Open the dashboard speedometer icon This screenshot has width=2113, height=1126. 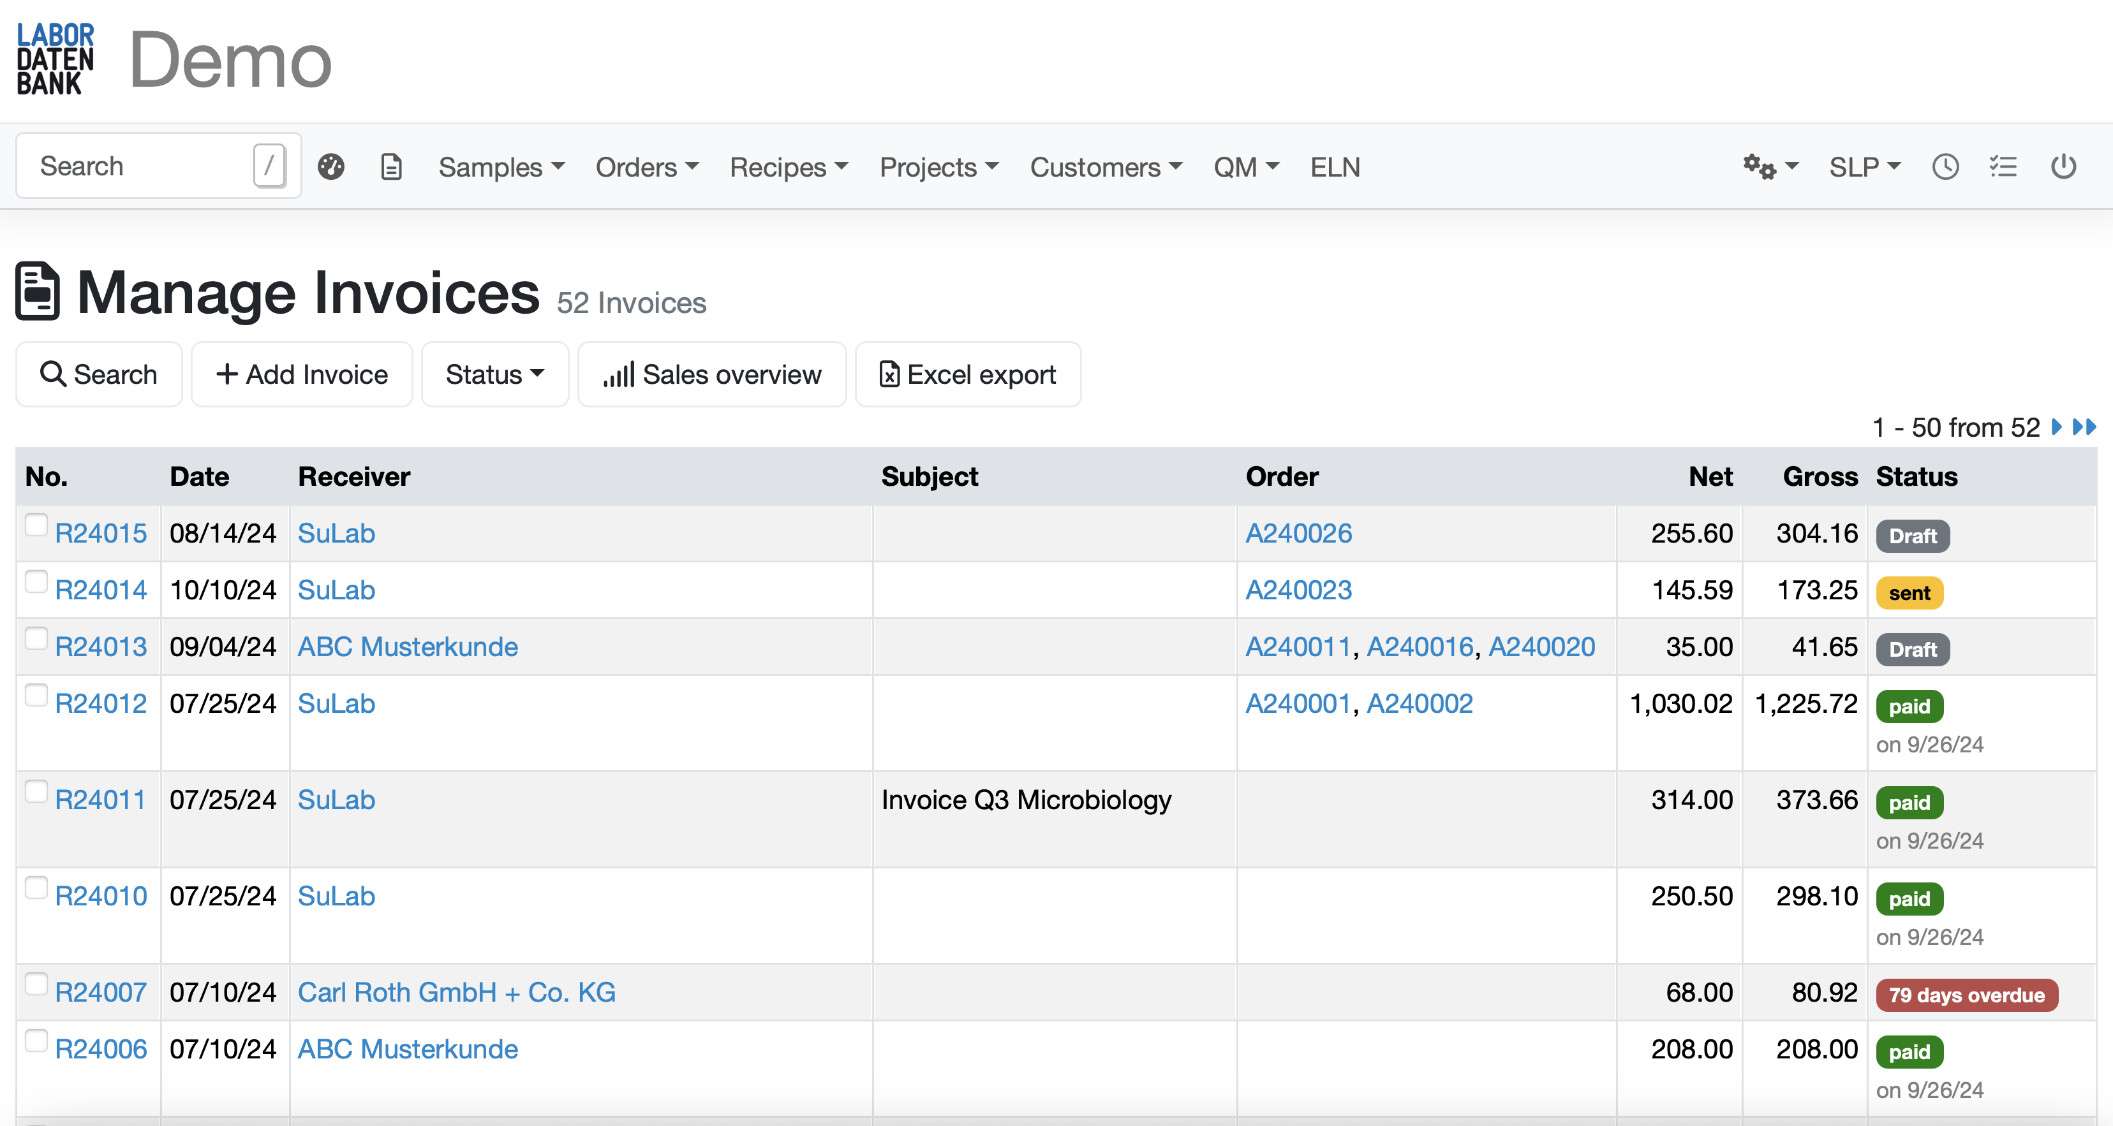331,166
